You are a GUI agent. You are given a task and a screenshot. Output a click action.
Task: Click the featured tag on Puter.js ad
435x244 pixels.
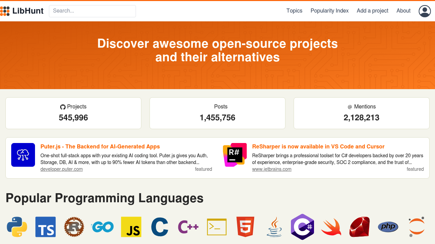coord(204,169)
